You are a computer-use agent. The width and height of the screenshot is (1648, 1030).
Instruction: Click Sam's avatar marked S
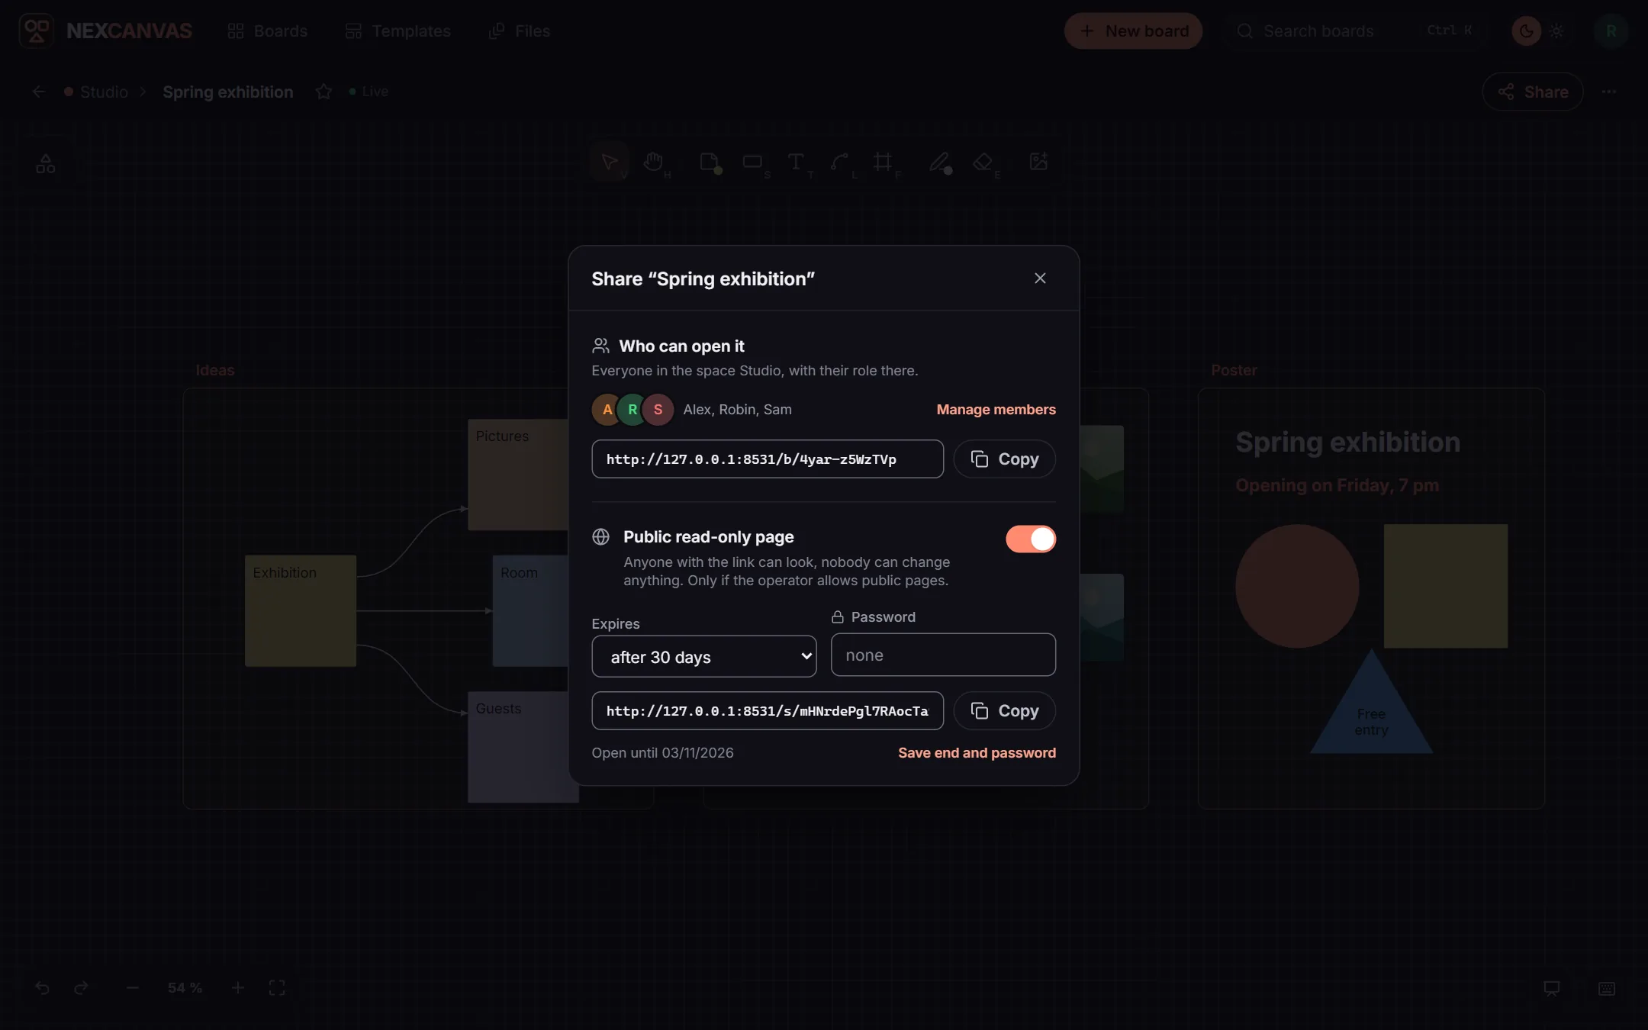click(x=658, y=410)
